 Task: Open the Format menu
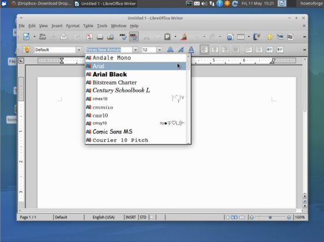coord(72,26)
